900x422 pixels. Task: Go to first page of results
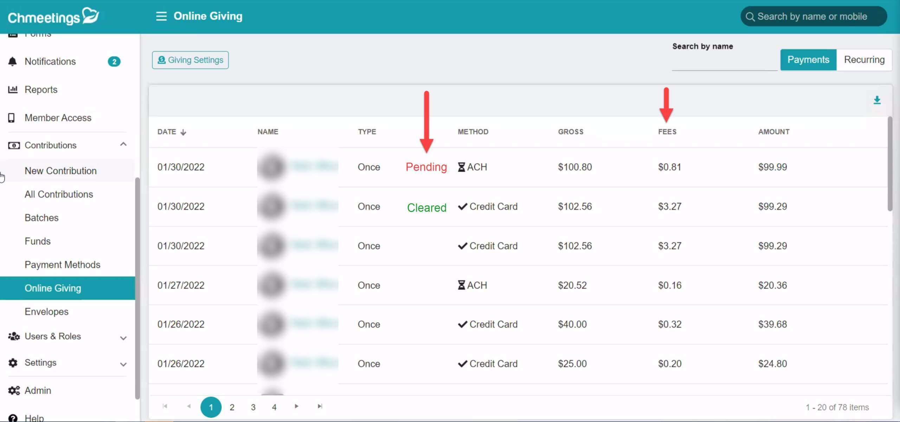tap(165, 406)
